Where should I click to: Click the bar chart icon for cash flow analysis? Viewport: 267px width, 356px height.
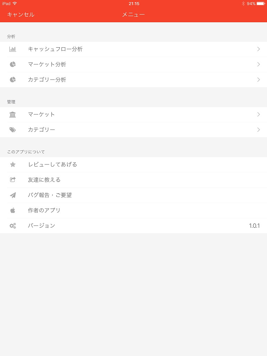click(x=13, y=49)
